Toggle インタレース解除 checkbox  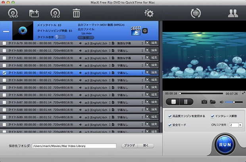pyautogui.click(x=212, y=116)
